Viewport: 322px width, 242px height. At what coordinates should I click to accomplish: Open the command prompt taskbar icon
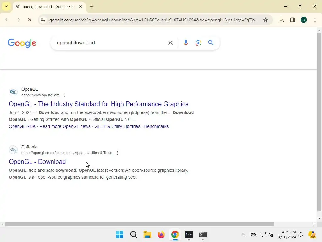[203, 234]
